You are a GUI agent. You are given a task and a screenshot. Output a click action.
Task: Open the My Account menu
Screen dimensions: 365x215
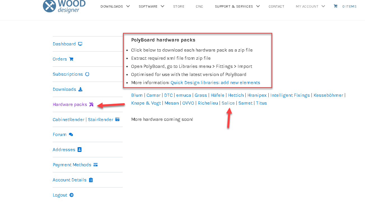tap(307, 6)
